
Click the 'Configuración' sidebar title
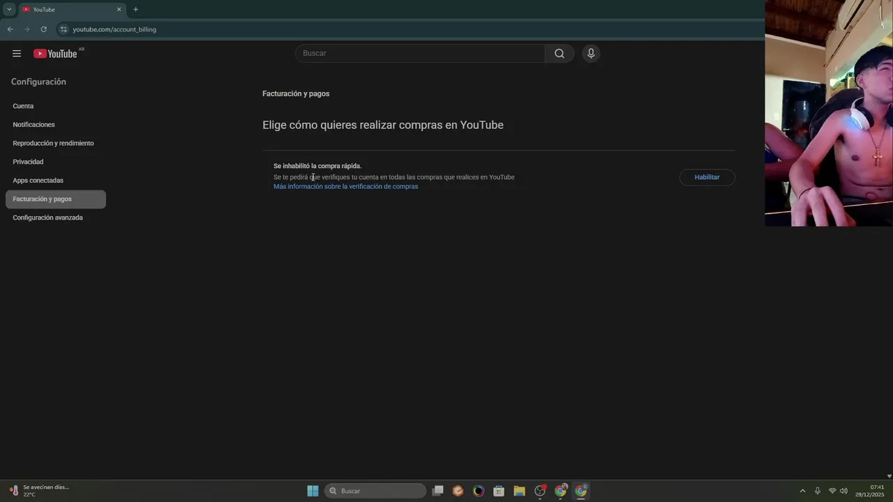point(38,82)
